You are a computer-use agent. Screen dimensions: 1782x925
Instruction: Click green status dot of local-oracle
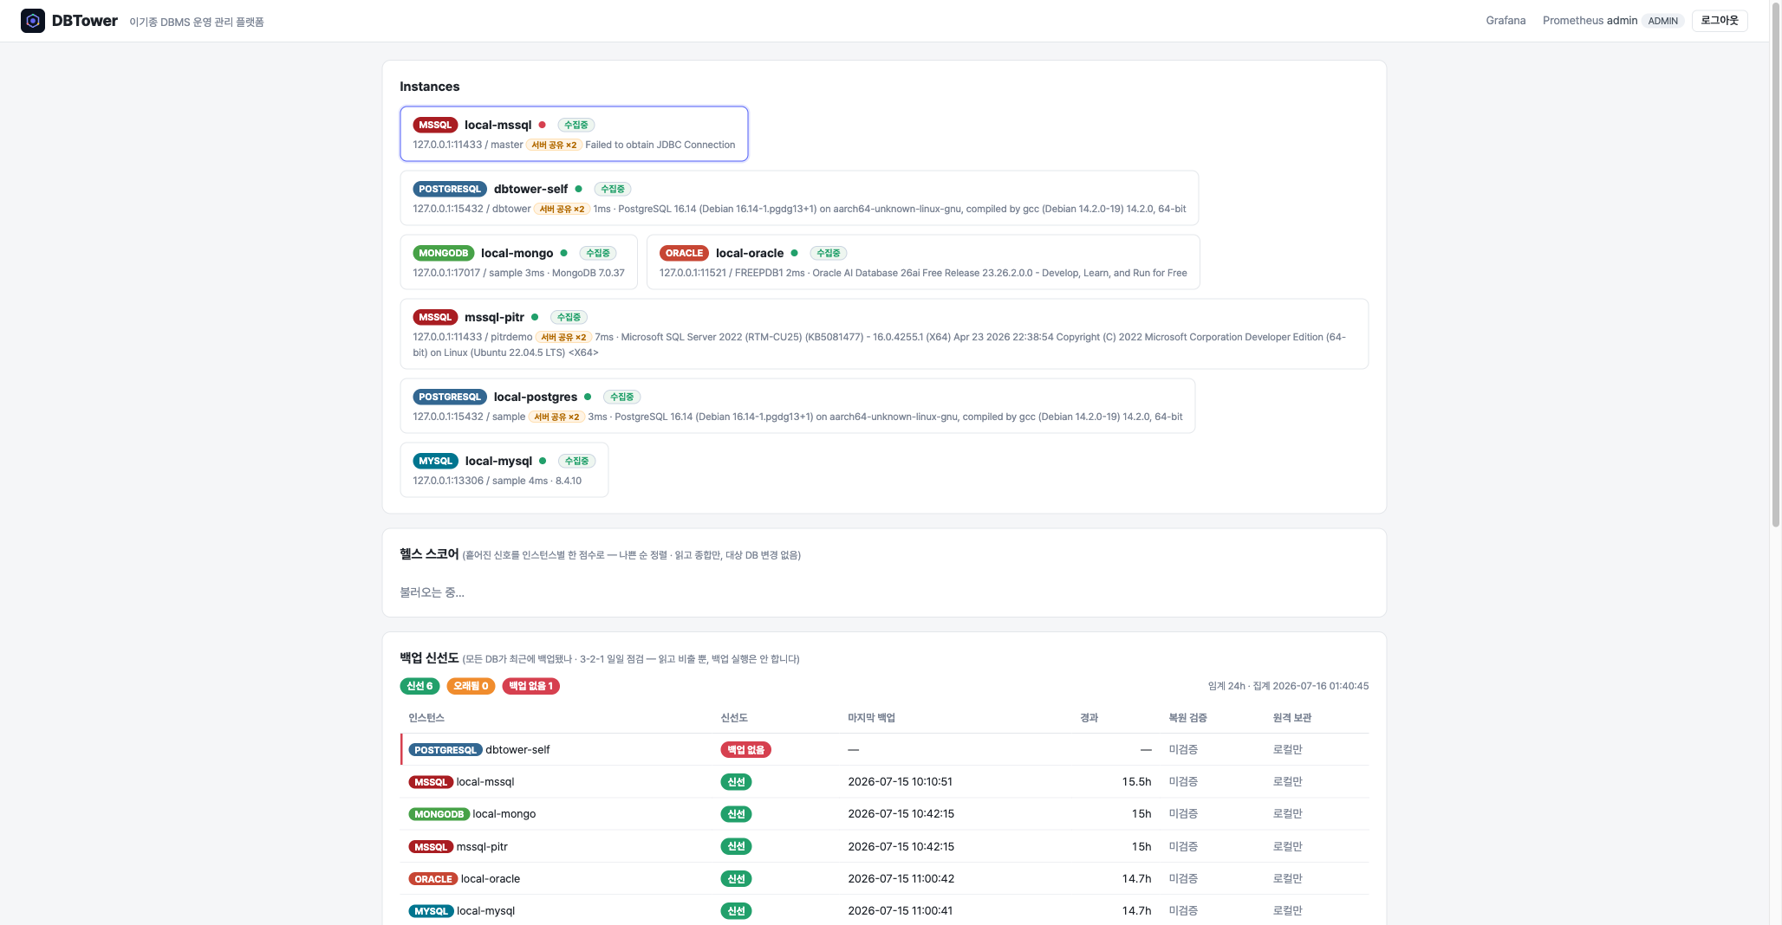coord(795,253)
